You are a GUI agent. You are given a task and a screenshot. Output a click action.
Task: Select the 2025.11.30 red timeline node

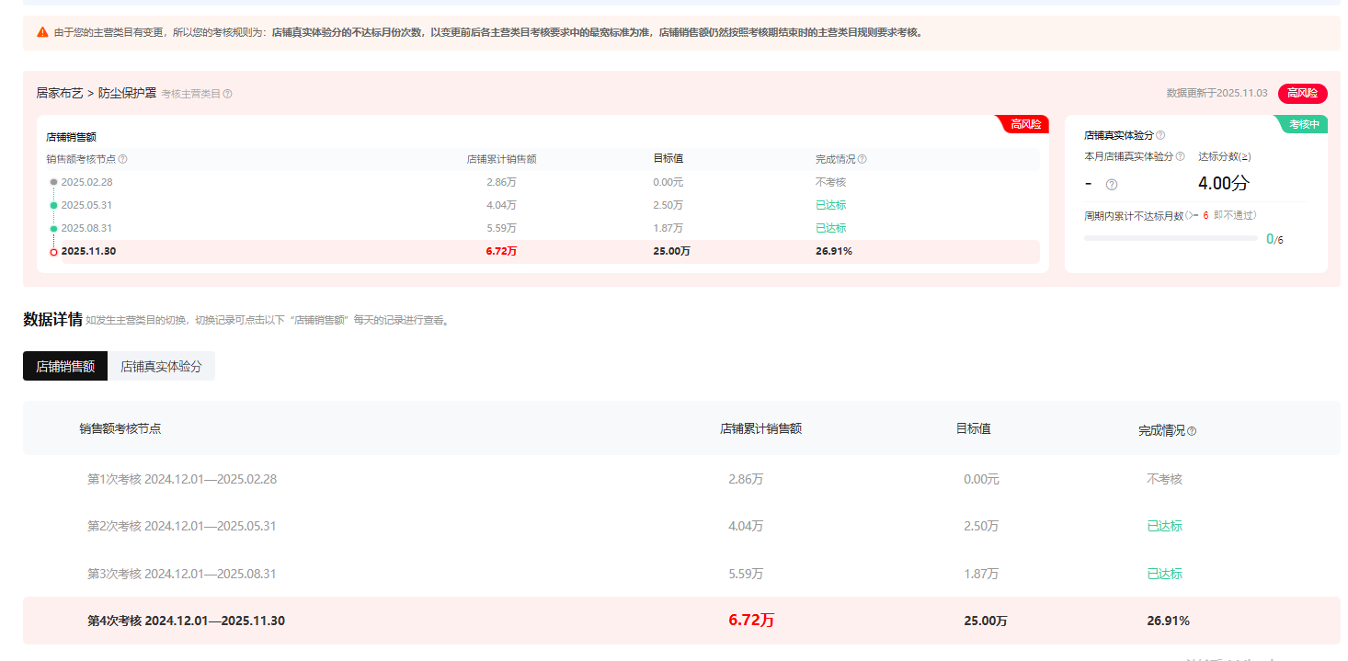(x=54, y=252)
